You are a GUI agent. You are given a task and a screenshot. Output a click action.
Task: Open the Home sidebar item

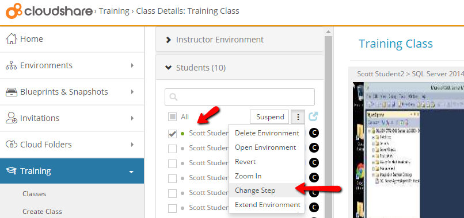tap(72, 39)
